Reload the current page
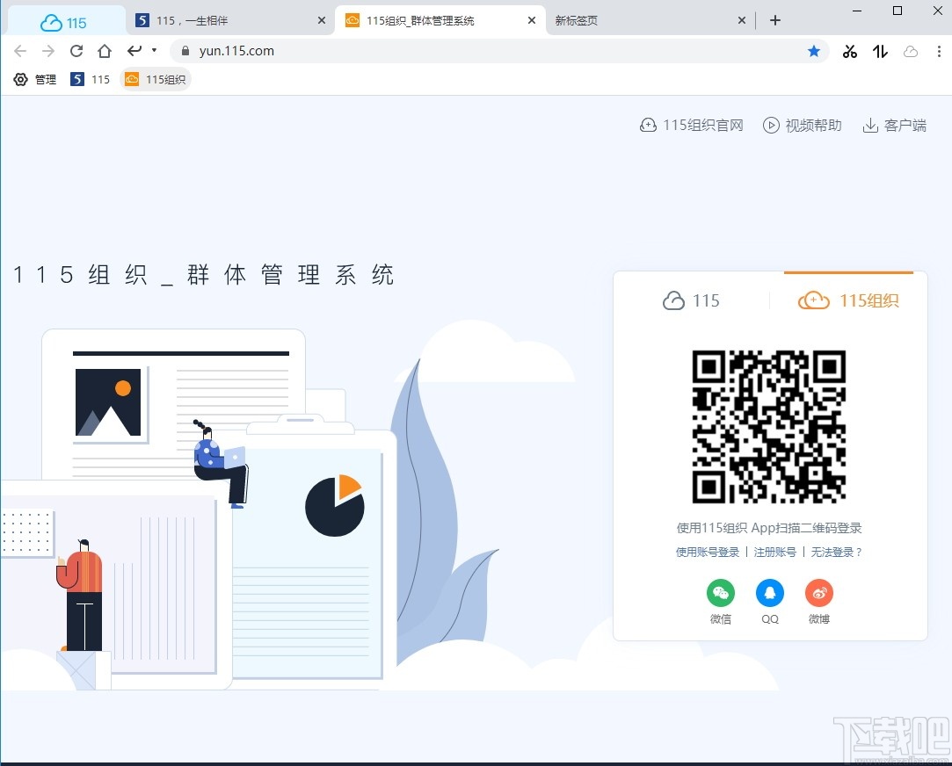The width and height of the screenshot is (952, 766). [76, 51]
